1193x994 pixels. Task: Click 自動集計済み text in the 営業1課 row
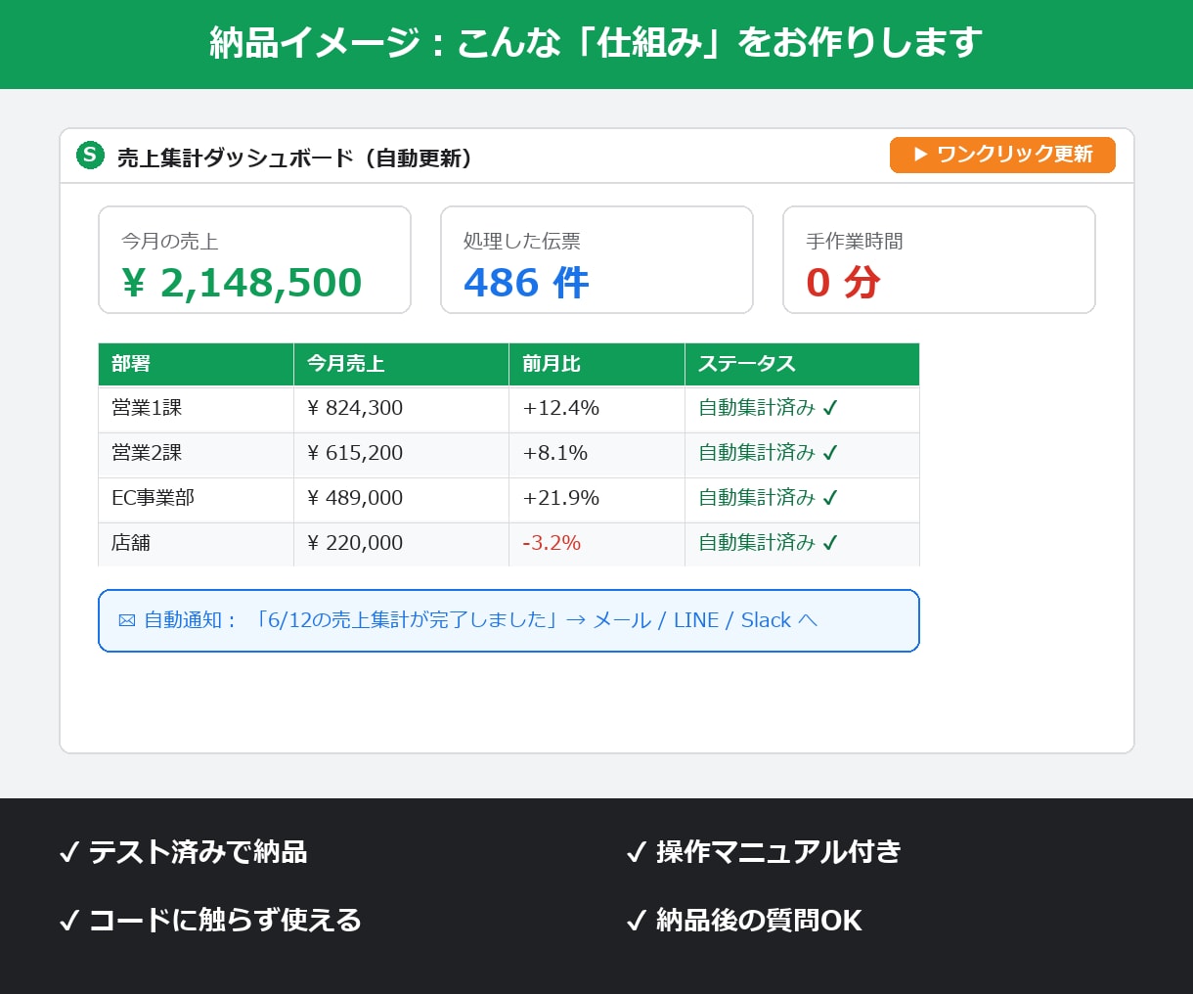(757, 408)
